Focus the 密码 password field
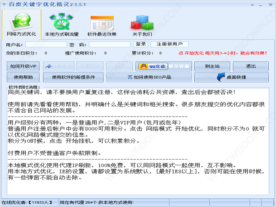This screenshot has width=276, height=207. pyautogui.click(x=110, y=44)
